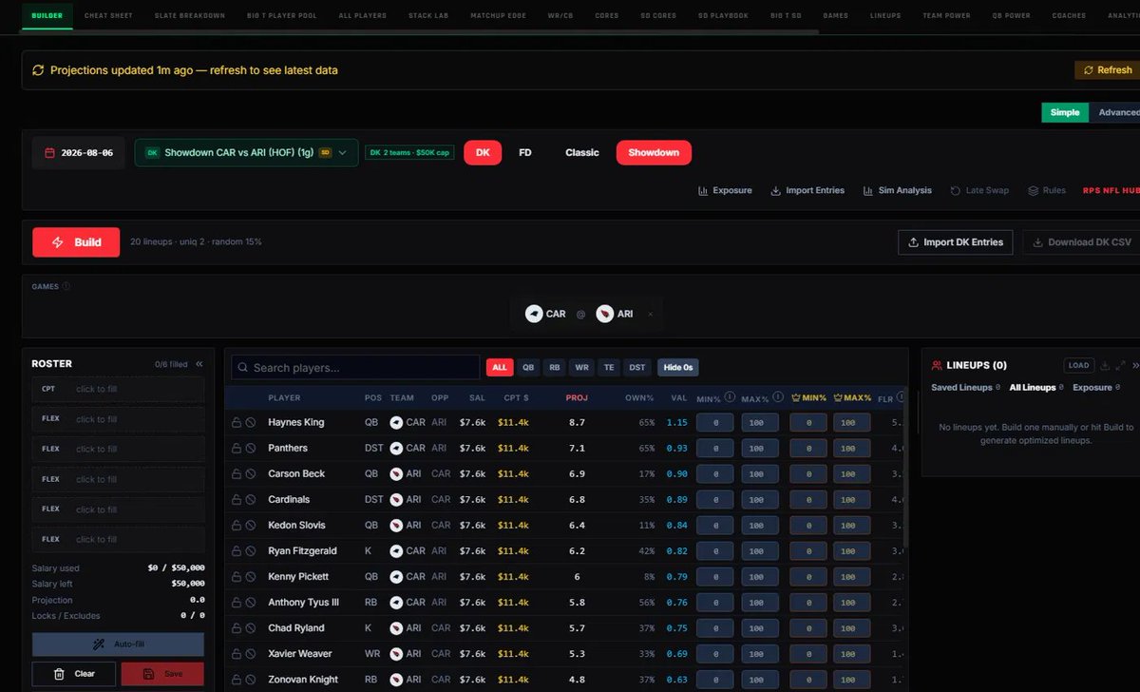Image resolution: width=1140 pixels, height=692 pixels.
Task: Open the Slate Breakdown tab
Action: [190, 15]
